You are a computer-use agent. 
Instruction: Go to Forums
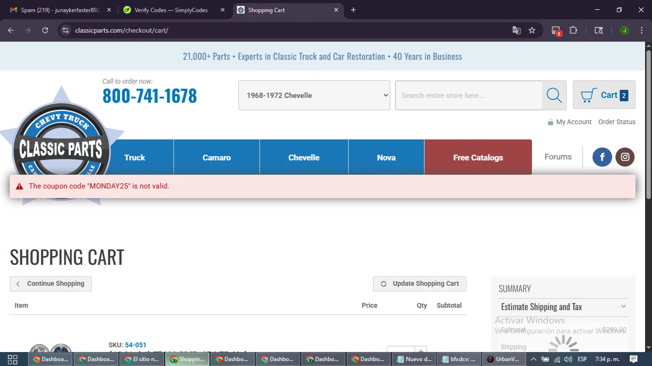pyautogui.click(x=558, y=157)
